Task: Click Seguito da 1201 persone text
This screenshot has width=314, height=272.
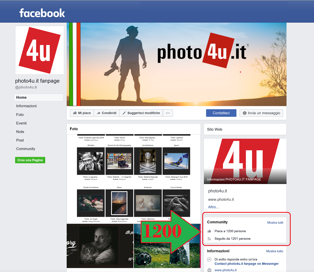Action: click(232, 239)
